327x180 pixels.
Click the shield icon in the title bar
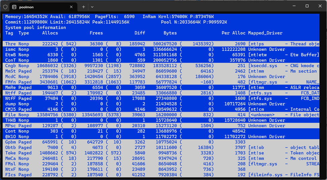coord(5,7)
